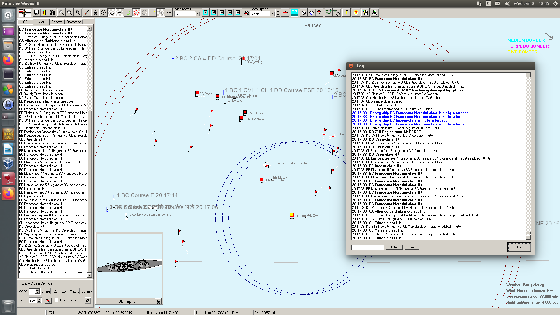Image resolution: width=560 pixels, height=315 pixels.
Task: Switch to the Objectives tab
Action: pos(74,22)
